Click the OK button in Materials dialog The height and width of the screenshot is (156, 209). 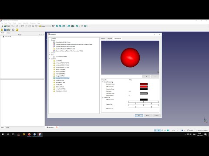139,116
